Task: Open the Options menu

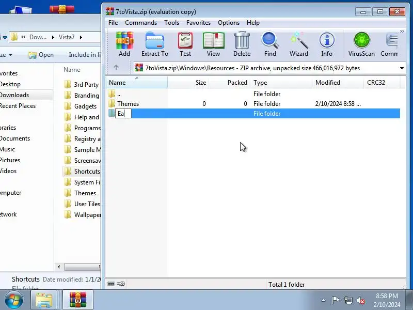Action: click(229, 23)
